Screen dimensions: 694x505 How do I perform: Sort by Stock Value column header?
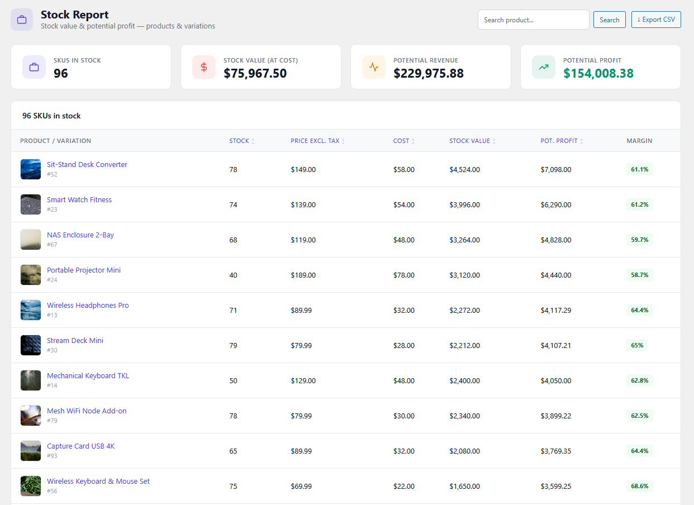point(472,141)
